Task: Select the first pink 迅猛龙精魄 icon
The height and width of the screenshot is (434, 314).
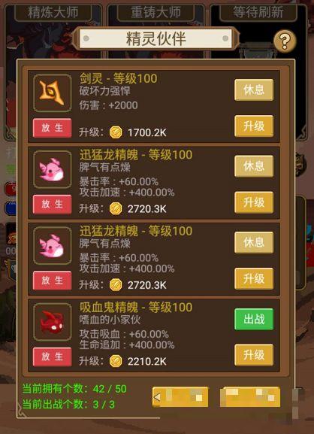Action: (53, 169)
